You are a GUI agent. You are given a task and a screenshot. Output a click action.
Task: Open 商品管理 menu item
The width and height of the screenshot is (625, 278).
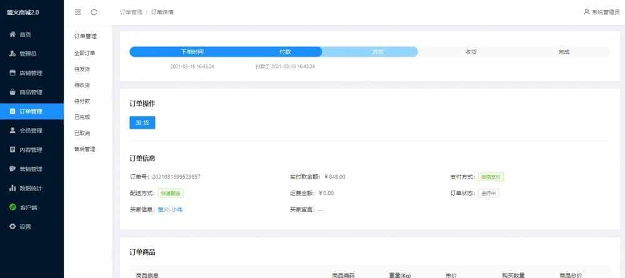point(31,92)
